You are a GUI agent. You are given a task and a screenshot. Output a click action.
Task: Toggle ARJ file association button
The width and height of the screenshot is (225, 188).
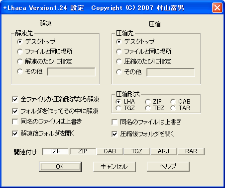pos(164,151)
